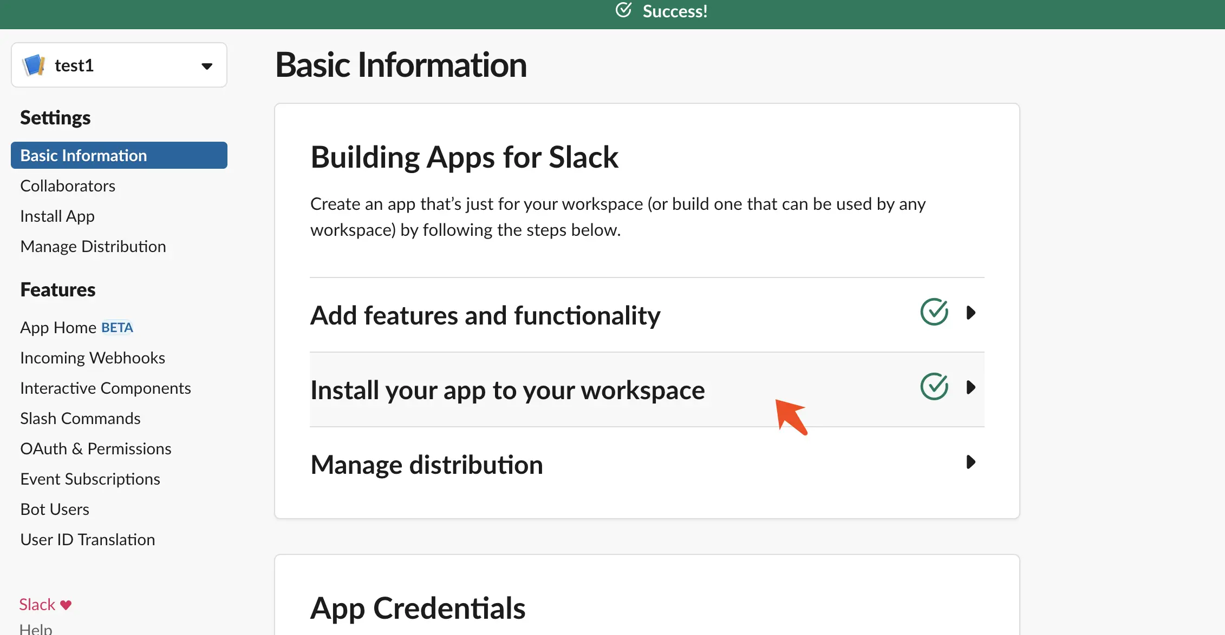Open Manage Distribution sidebar item
The image size is (1225, 635).
pyautogui.click(x=93, y=246)
